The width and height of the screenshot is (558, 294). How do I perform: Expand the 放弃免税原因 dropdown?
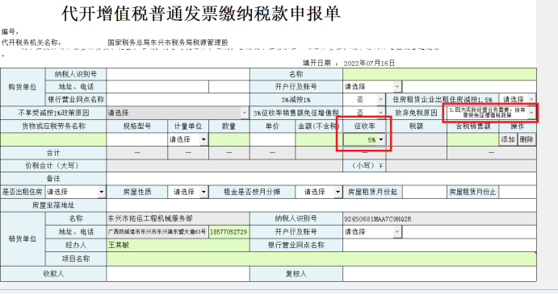point(491,113)
